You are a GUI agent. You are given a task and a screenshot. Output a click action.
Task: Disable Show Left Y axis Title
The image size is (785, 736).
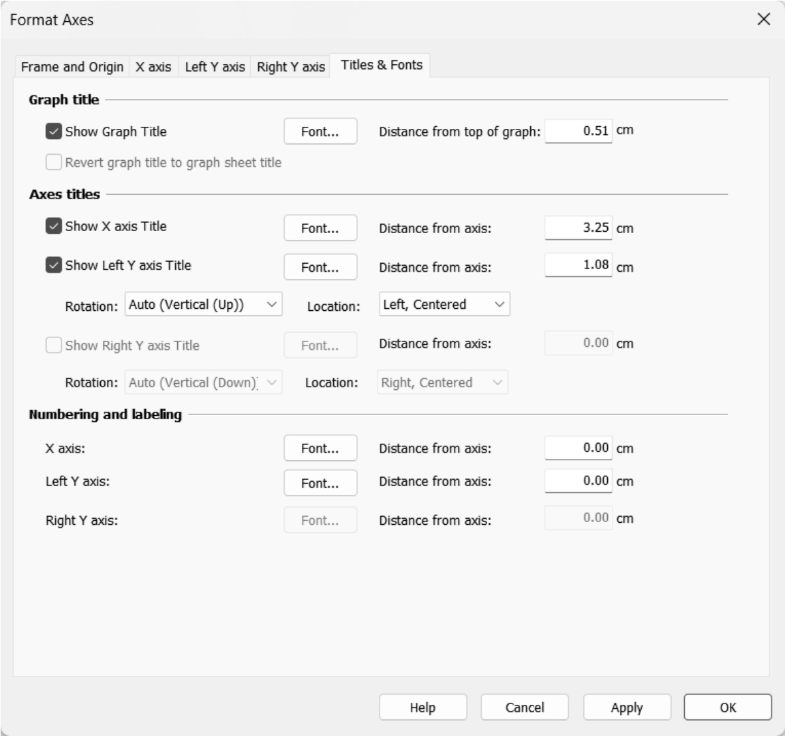point(54,266)
